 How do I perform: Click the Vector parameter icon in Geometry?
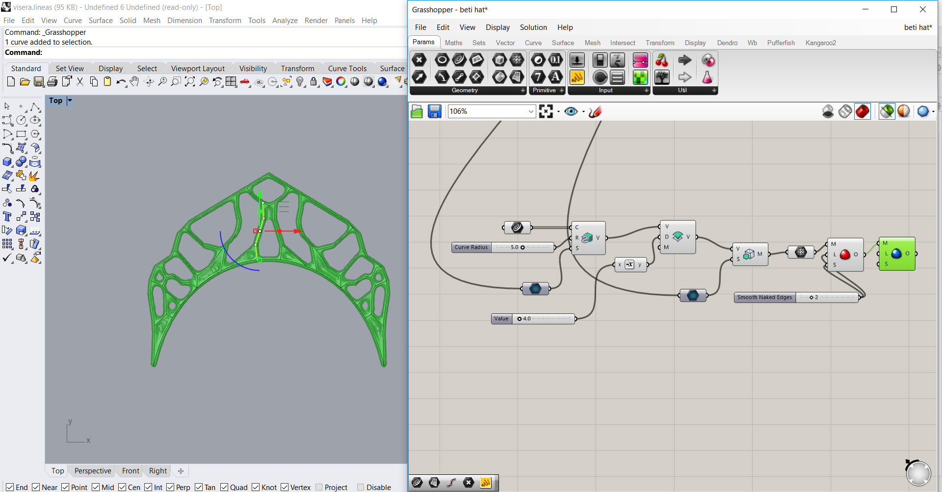tap(419, 77)
